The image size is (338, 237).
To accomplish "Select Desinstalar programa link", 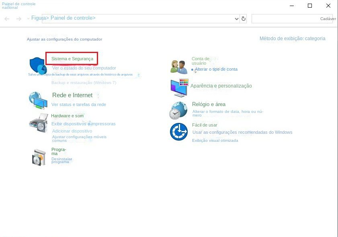I will click(x=61, y=160).
